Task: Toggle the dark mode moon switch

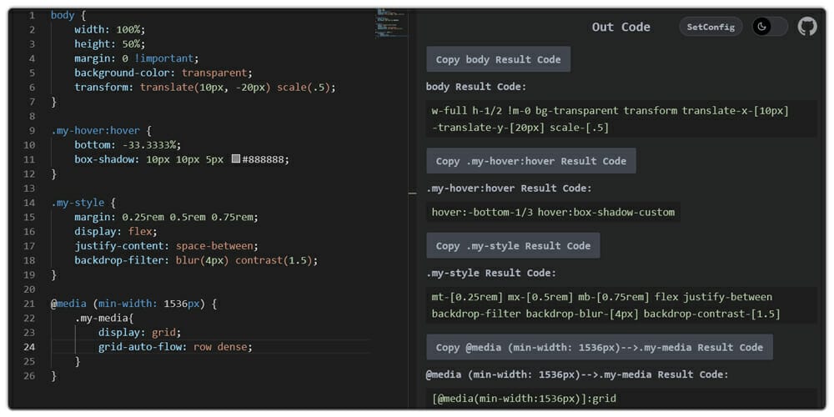Action: click(770, 27)
